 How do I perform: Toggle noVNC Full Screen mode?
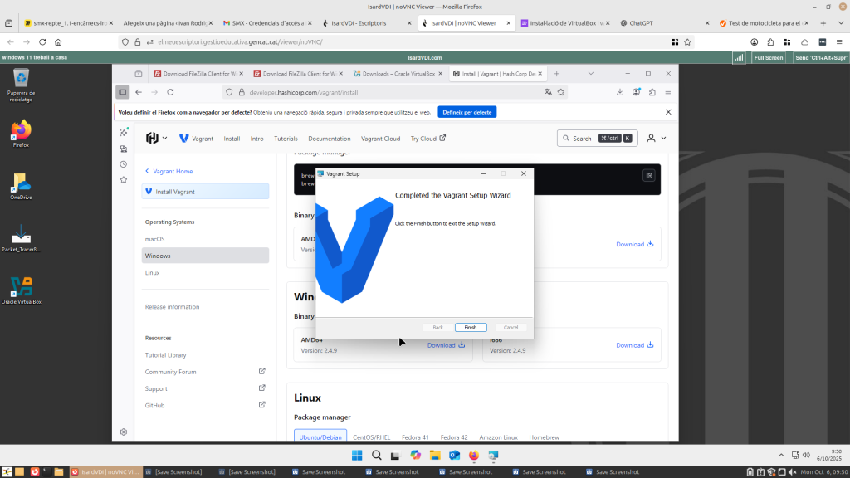click(768, 57)
